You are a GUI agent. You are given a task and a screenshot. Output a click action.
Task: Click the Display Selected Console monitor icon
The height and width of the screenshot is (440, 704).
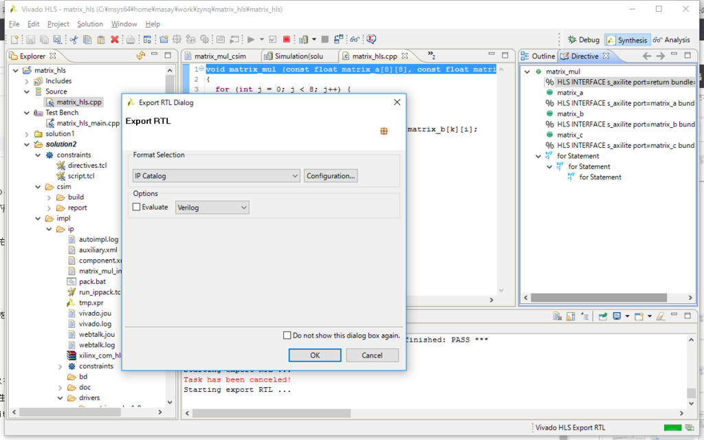click(617, 316)
